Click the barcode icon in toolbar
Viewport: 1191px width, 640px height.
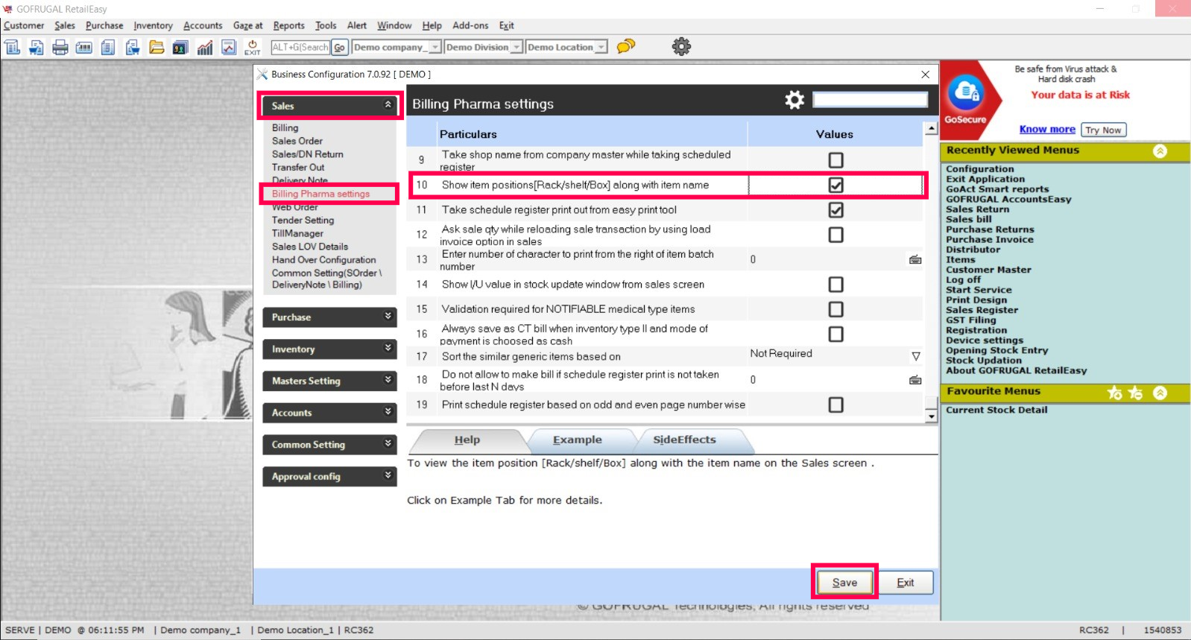pyautogui.click(x=84, y=47)
